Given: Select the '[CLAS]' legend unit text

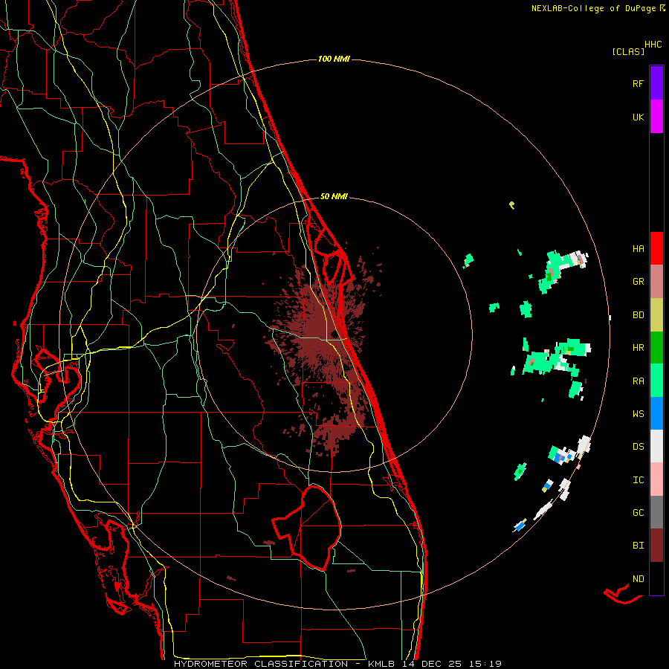Looking at the screenshot, I should click(628, 51).
